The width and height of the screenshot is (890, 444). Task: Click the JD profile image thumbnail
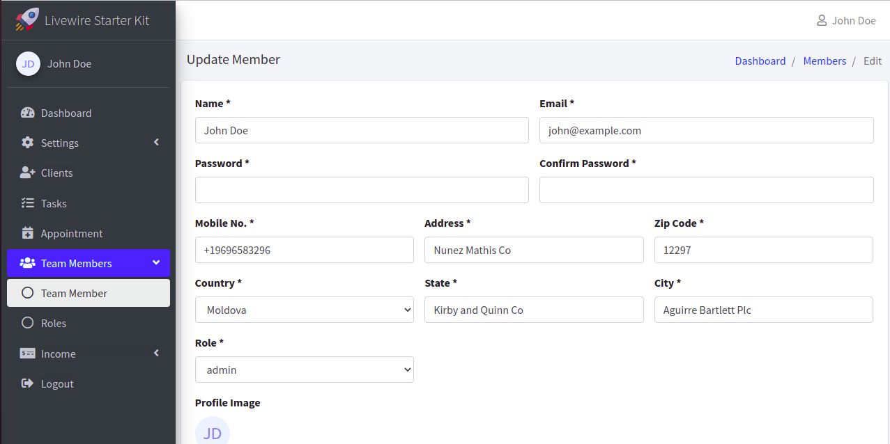[x=213, y=433]
